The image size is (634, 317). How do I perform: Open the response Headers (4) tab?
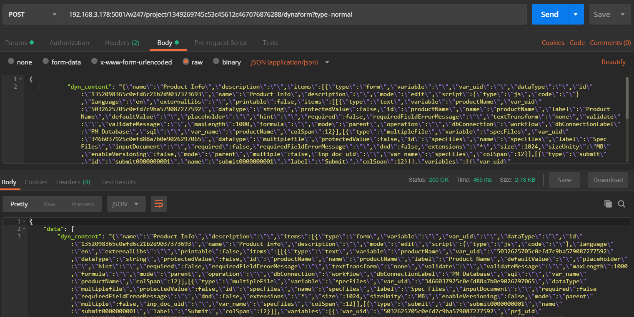click(x=73, y=182)
